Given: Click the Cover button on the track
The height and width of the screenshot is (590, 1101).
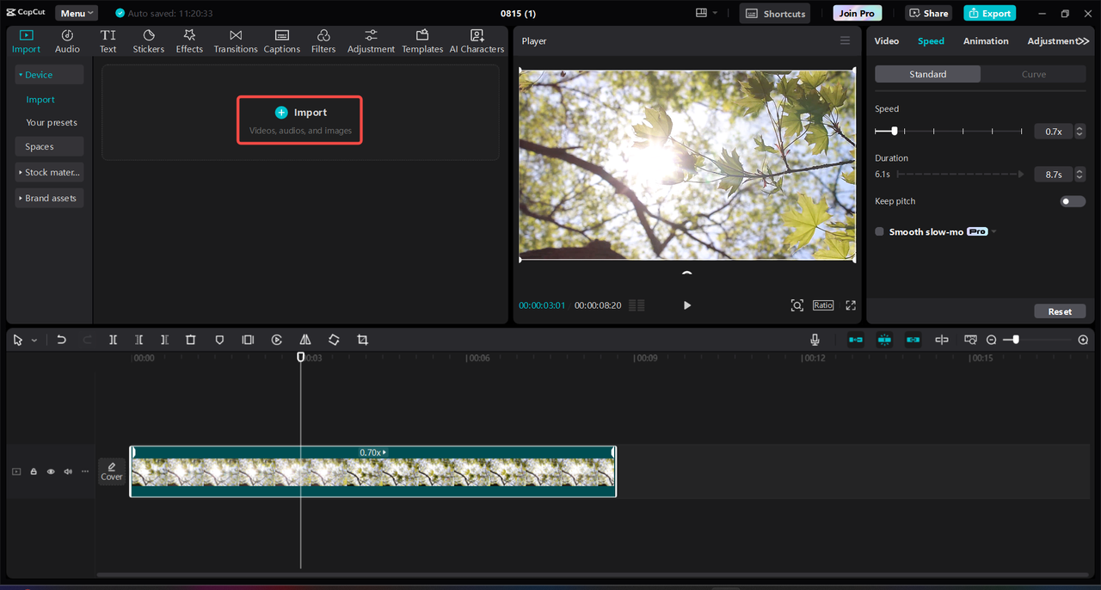Looking at the screenshot, I should (x=112, y=471).
